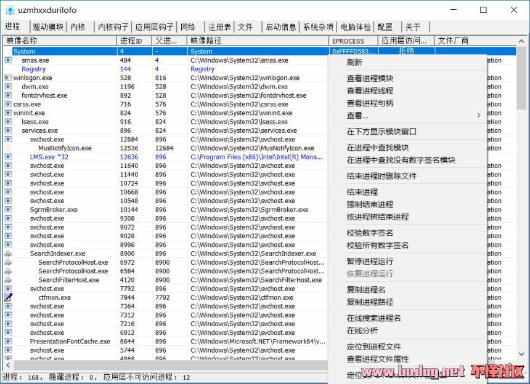Switch to the 驱动模块 tab
Image resolution: width=530 pixels, height=384 pixels.
click(48, 27)
